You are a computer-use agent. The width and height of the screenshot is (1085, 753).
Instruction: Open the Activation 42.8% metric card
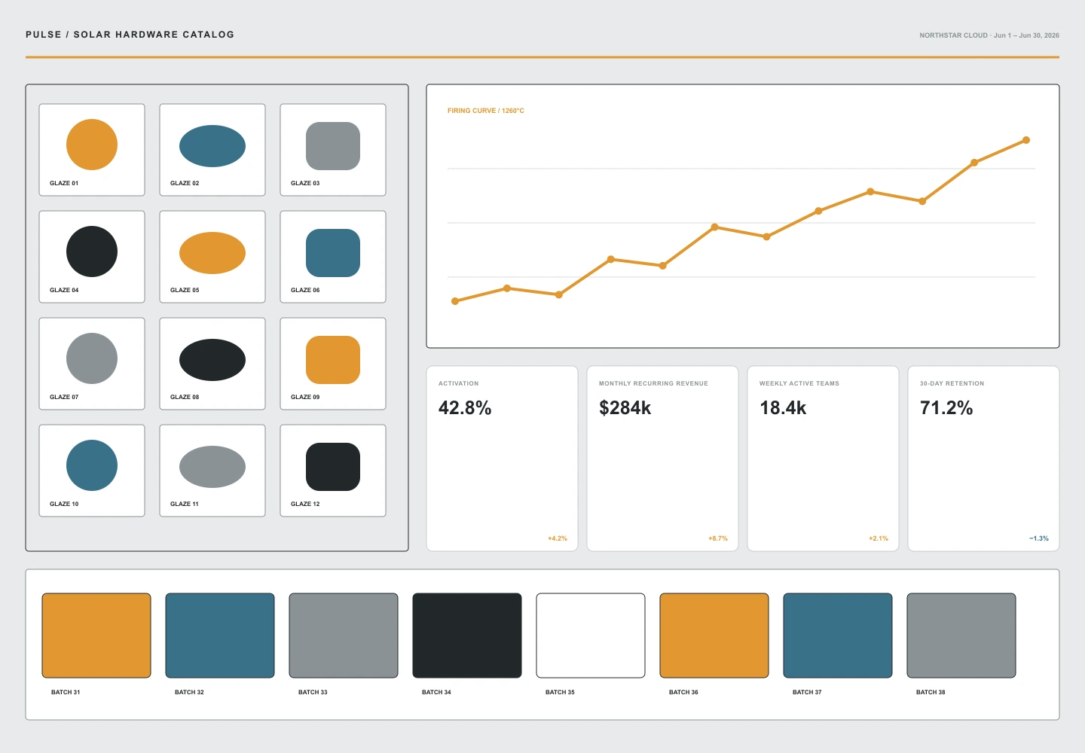pyautogui.click(x=502, y=459)
